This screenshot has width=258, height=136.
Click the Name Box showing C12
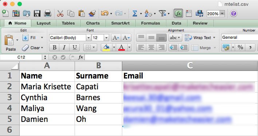click(21, 57)
